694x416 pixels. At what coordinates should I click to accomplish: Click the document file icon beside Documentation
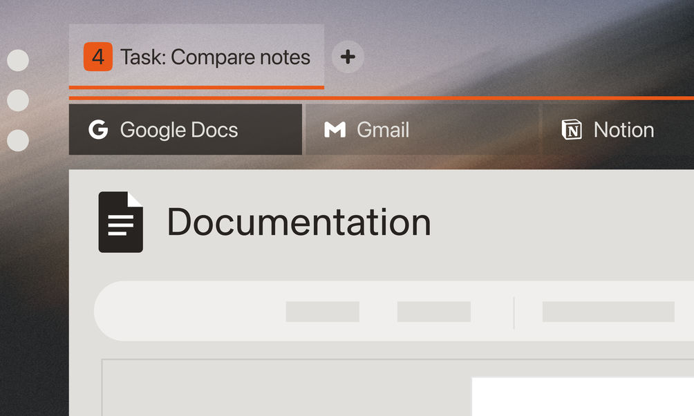point(120,222)
